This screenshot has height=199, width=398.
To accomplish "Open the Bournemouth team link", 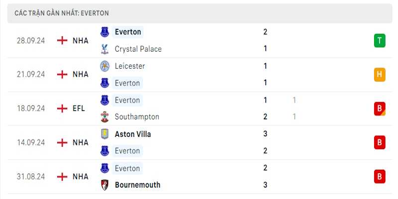I will [x=138, y=185].
